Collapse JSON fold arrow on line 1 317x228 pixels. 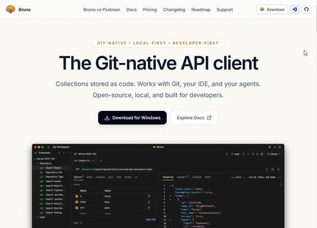point(170,185)
